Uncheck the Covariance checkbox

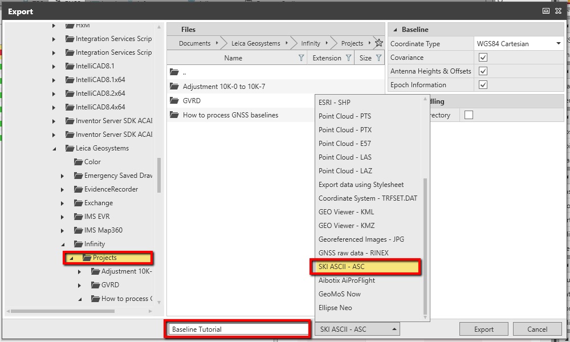[x=483, y=58]
